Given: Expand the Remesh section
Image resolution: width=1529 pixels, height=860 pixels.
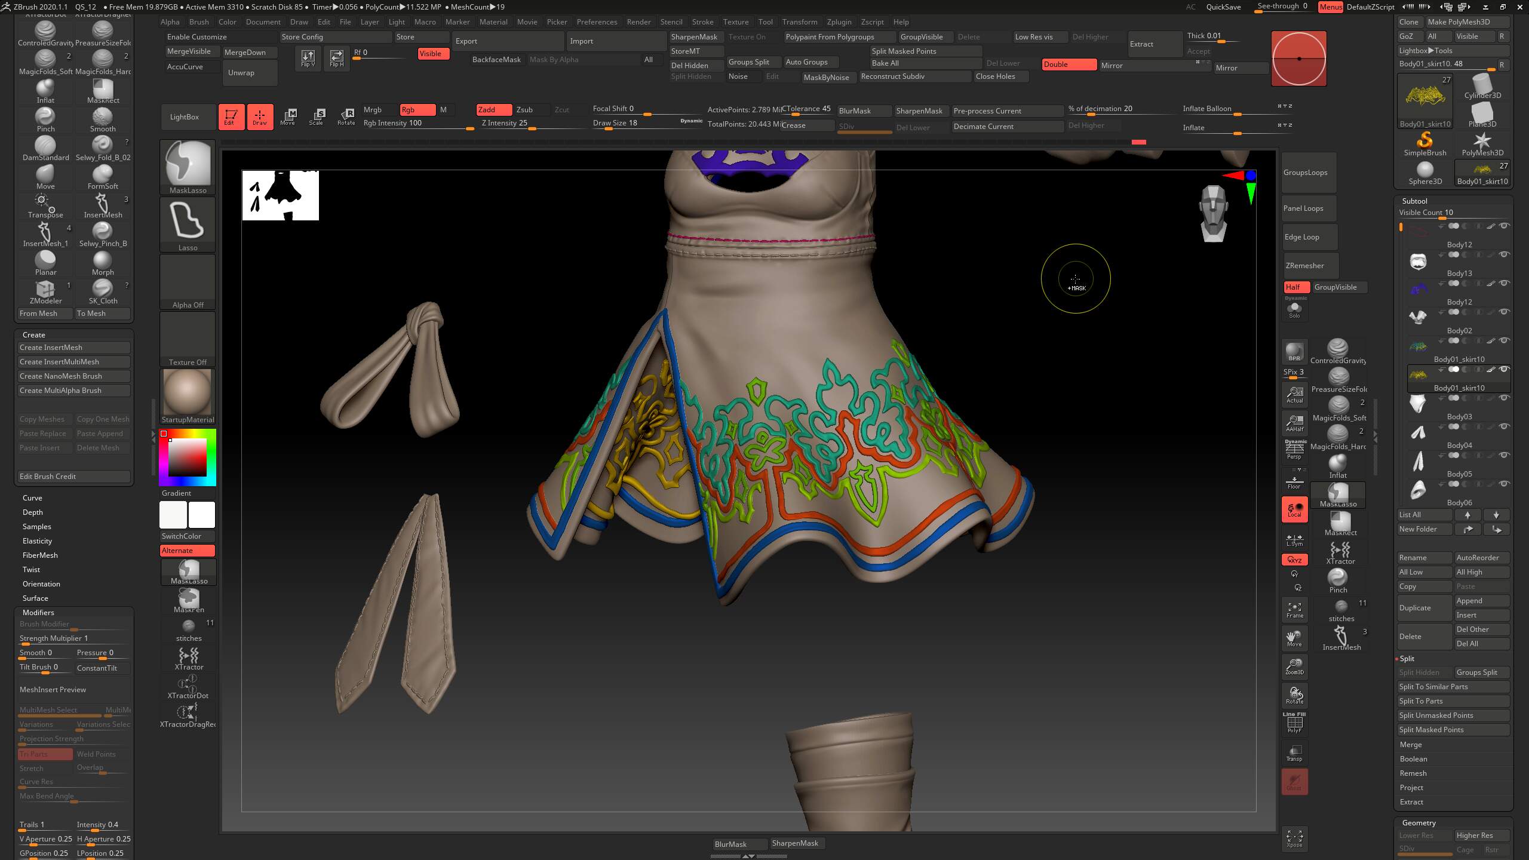Looking at the screenshot, I should pos(1413,773).
